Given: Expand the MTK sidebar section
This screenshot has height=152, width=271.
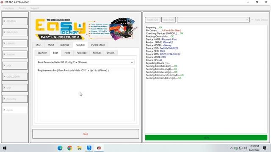Looking at the screenshot, I should pos(15,65).
